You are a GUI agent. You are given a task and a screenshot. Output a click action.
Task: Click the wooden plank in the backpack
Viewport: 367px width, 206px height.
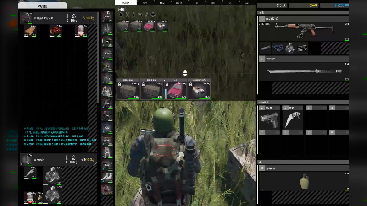point(30,31)
